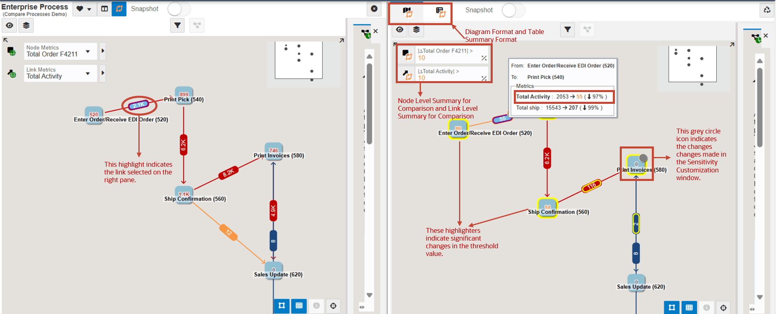Screen dimensions: 776x314
Task: Switch to the Table Summary Format view
Action: 440,12
